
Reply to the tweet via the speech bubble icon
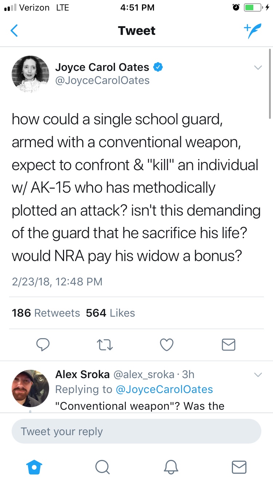click(43, 344)
